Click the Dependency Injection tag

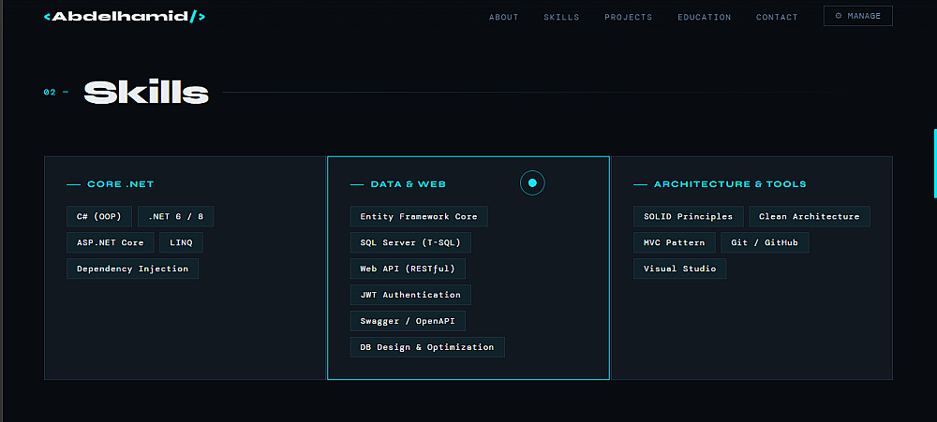tap(132, 269)
